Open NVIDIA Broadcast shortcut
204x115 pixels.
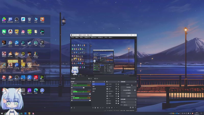(42, 79)
